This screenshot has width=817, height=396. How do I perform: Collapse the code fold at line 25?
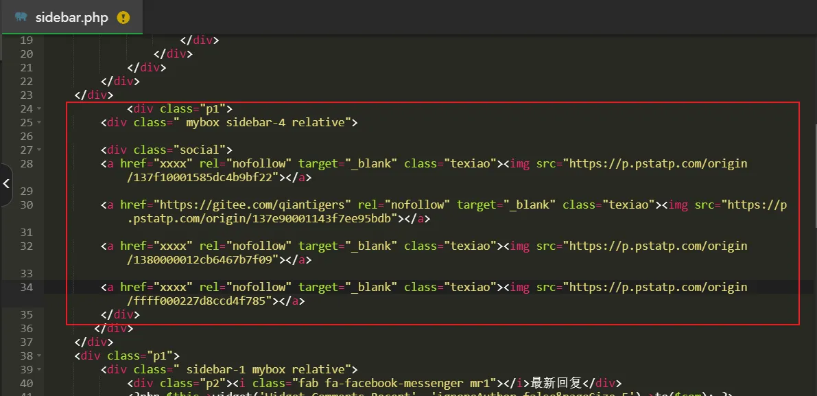[x=39, y=122]
